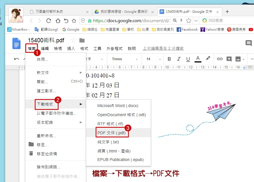The image size is (254, 182).
Task: Open the comments history icon
Action: (x=249, y=43)
